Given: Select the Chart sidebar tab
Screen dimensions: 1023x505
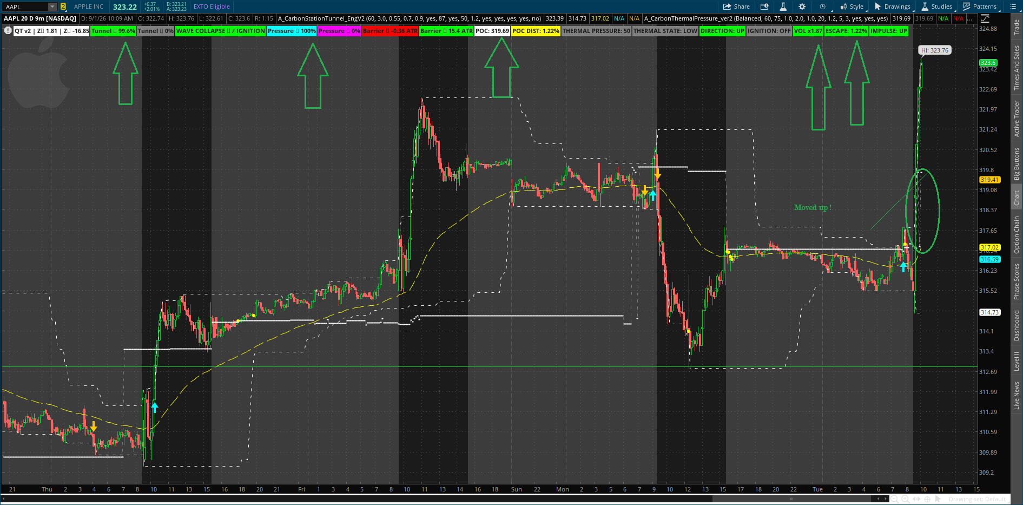Looking at the screenshot, I should point(1017,198).
